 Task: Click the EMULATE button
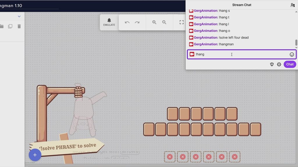(x=109, y=25)
